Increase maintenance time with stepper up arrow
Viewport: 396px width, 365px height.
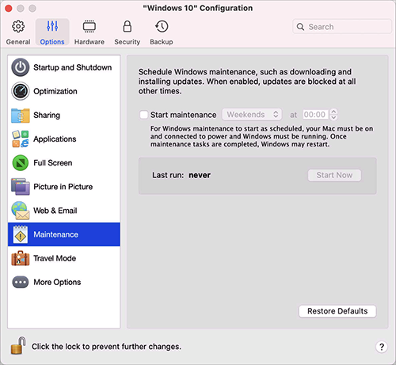pos(333,112)
